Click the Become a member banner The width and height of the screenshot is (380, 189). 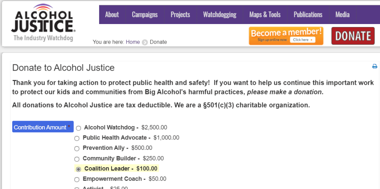[x=286, y=36]
